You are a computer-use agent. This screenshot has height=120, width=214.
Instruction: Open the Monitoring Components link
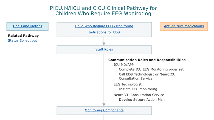pyautogui.click(x=104, y=110)
